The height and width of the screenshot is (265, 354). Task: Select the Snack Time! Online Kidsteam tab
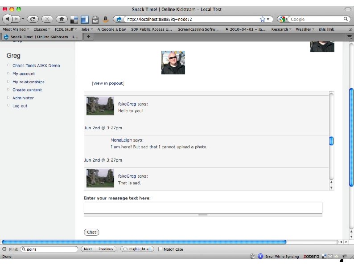tap(42, 37)
